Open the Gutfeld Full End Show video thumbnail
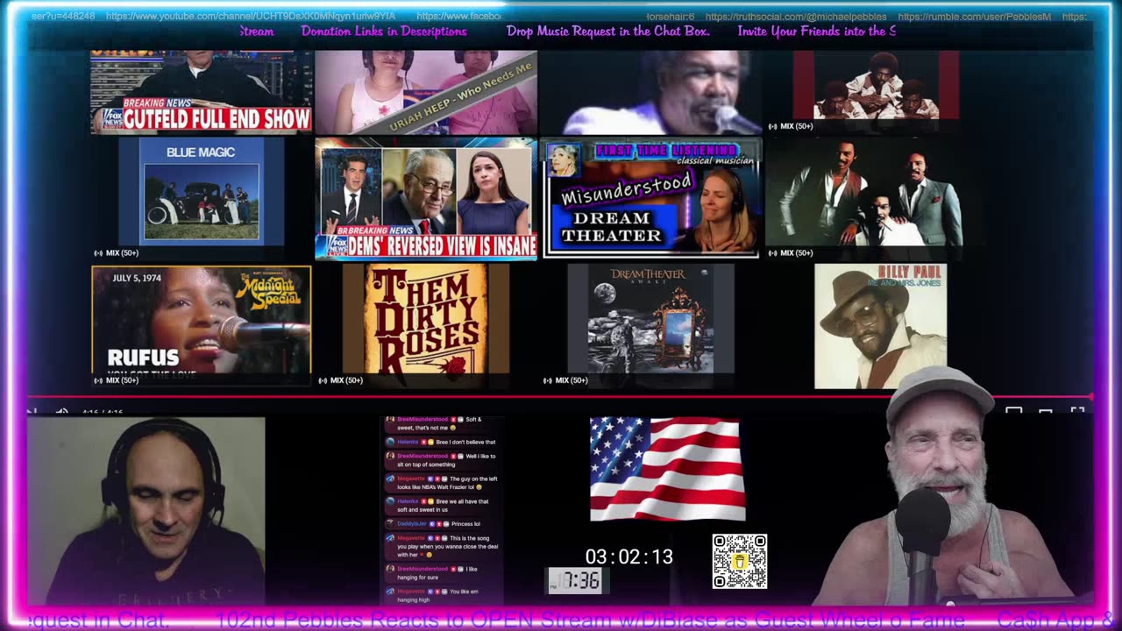 coord(202,92)
